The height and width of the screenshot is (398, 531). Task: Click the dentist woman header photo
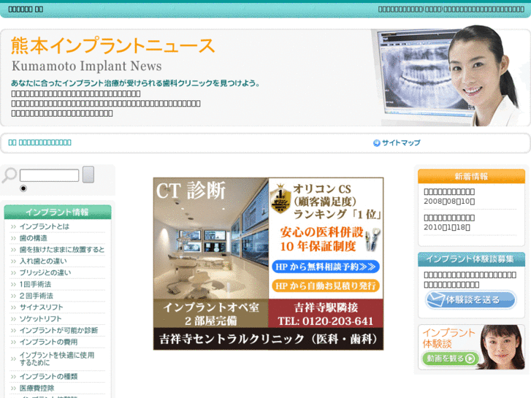point(483,76)
